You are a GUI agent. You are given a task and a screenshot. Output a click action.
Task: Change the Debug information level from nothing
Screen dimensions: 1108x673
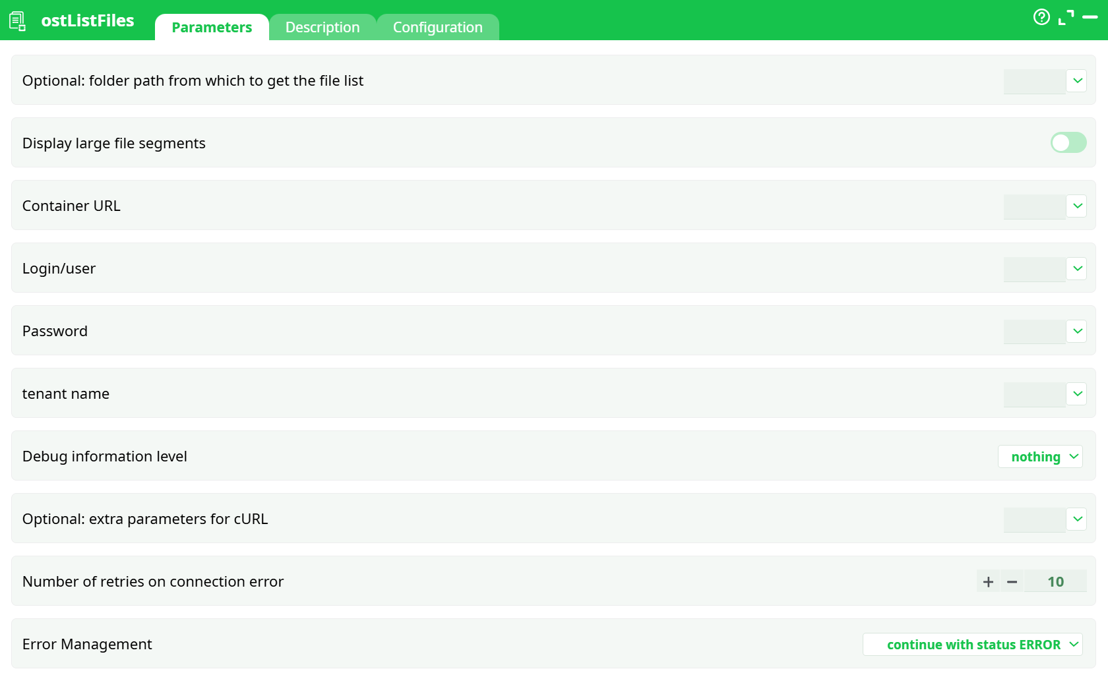1040,456
